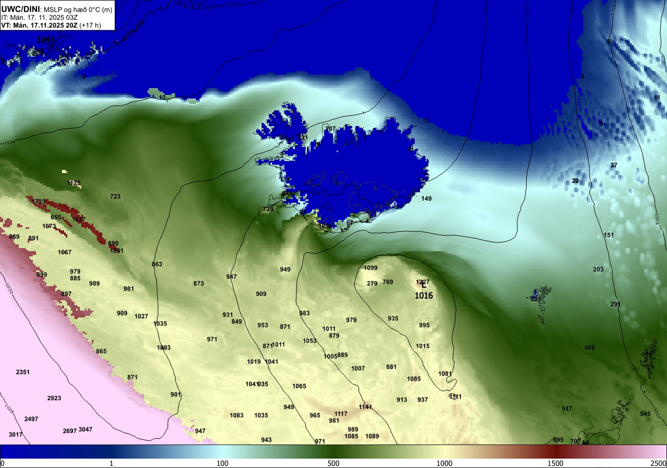Click the 2697 height value
The image size is (667, 468).
[x=70, y=431]
